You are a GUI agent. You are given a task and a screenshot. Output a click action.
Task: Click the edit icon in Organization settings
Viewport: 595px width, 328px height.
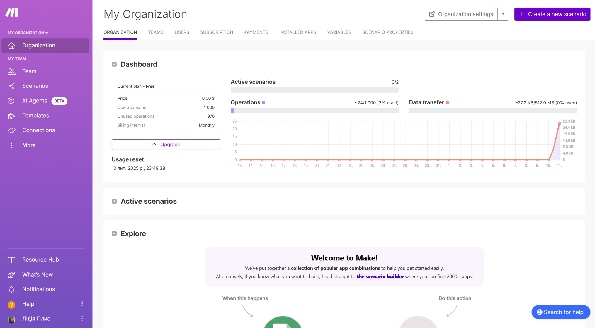(432, 14)
